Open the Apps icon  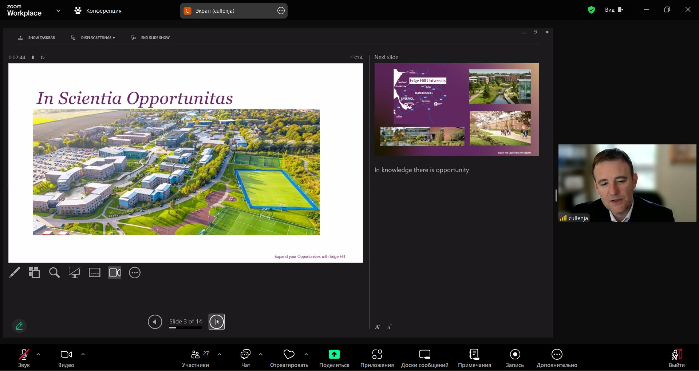[377, 355]
